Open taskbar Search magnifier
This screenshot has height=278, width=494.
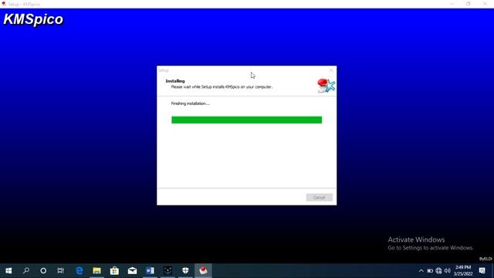pos(26,270)
